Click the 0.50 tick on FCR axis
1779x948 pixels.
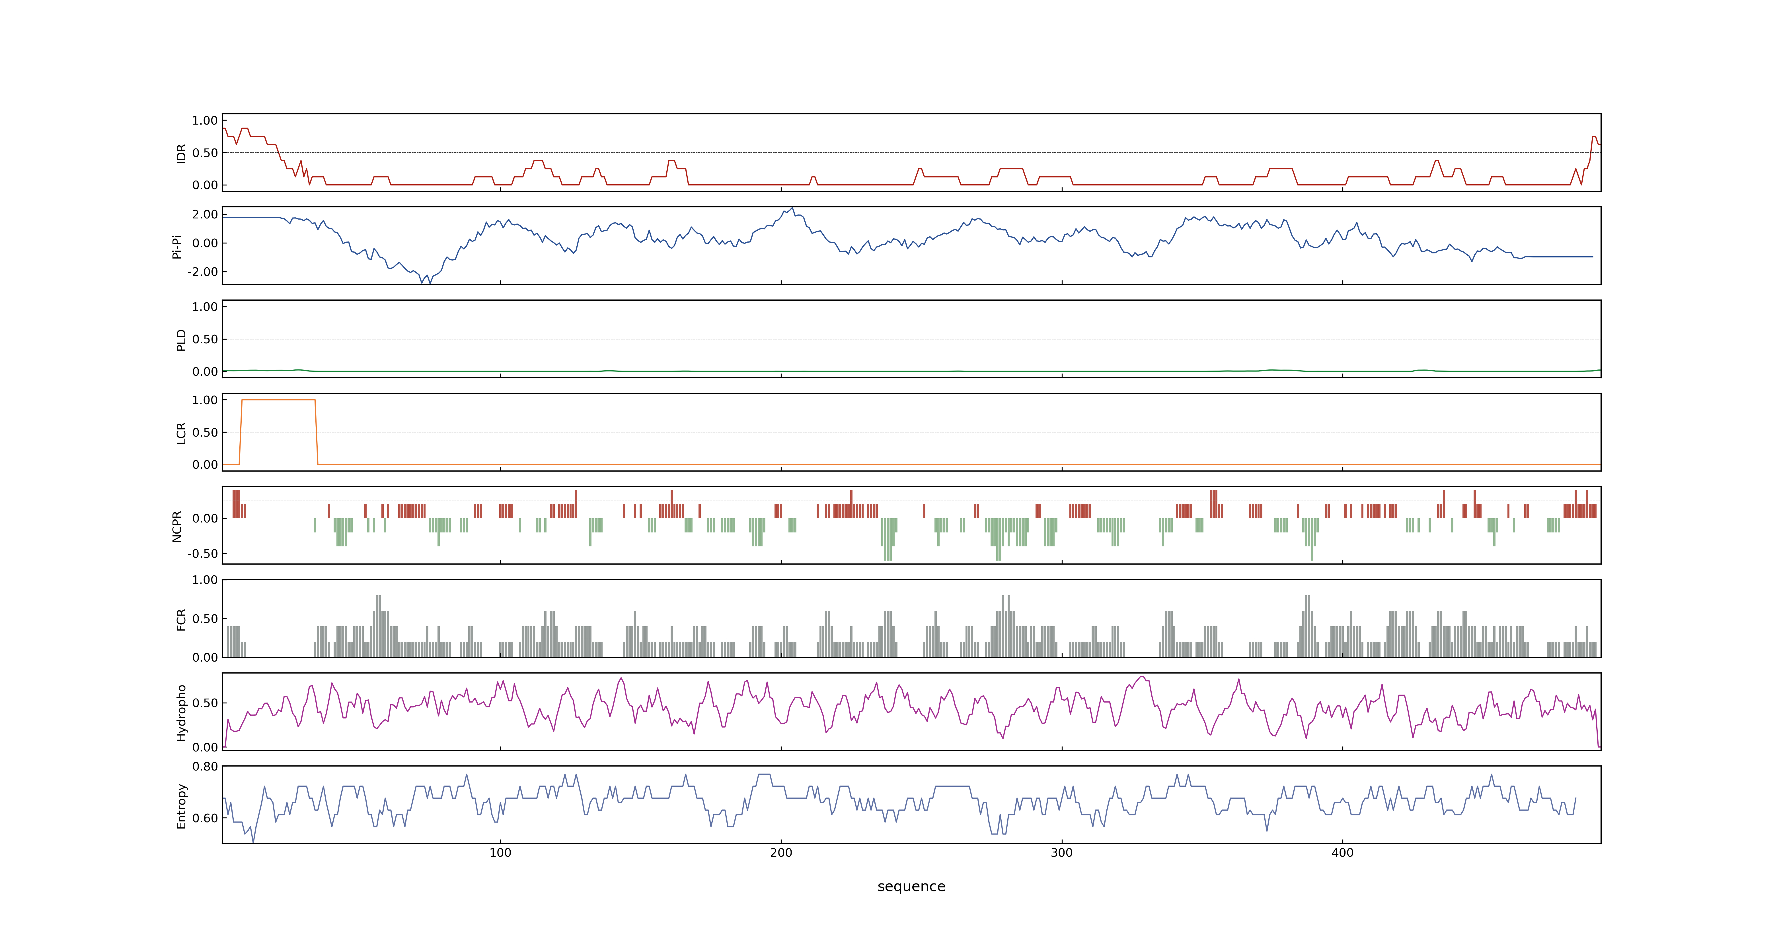(205, 619)
